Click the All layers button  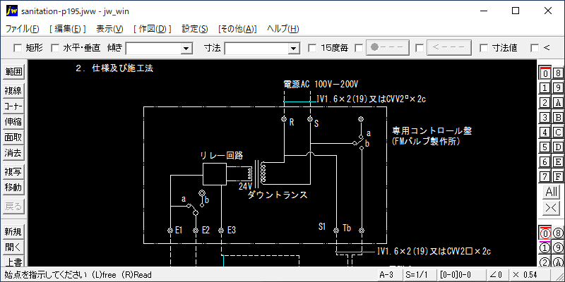point(552,192)
